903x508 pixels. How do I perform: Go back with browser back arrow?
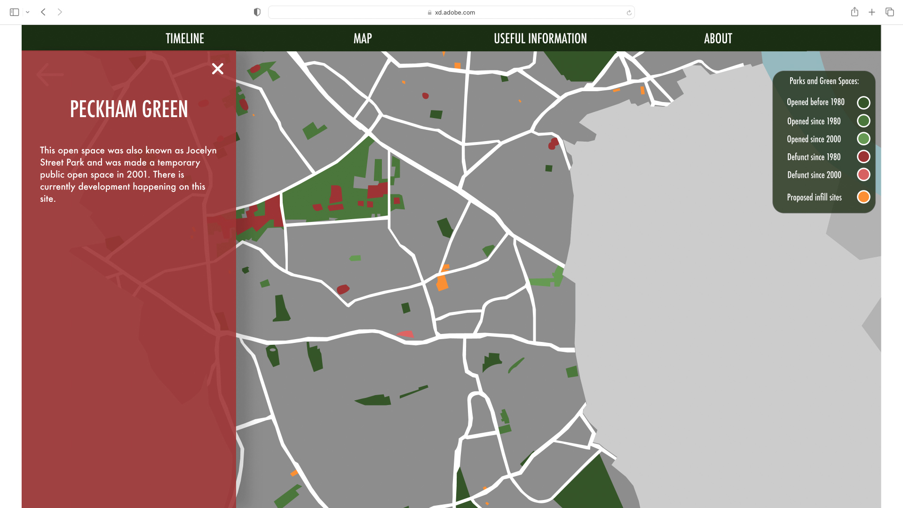point(43,12)
